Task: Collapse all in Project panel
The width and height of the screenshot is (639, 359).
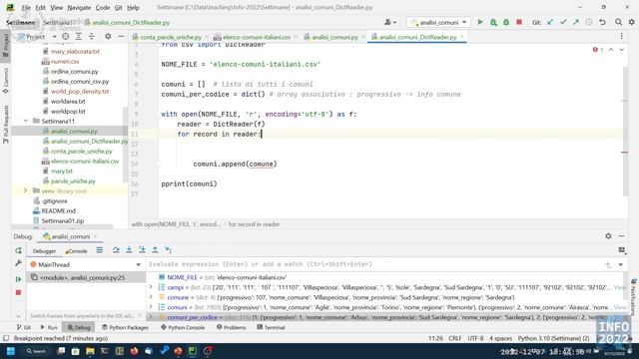Action: tap(91, 37)
